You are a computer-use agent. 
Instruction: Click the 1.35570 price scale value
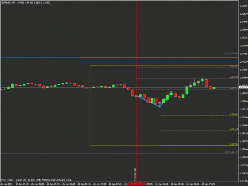(244, 165)
